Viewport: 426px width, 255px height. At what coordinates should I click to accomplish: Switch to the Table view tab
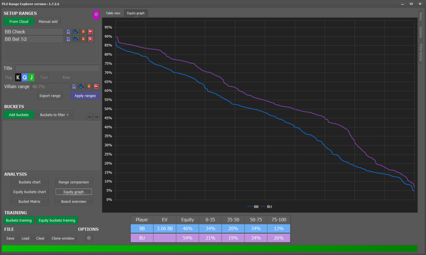(113, 12)
